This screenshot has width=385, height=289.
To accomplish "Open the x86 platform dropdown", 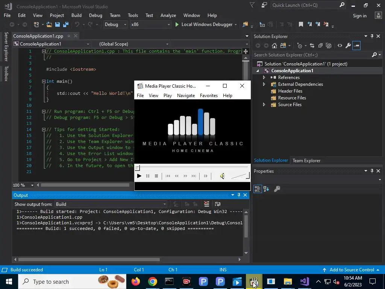I will pyautogui.click(x=150, y=24).
